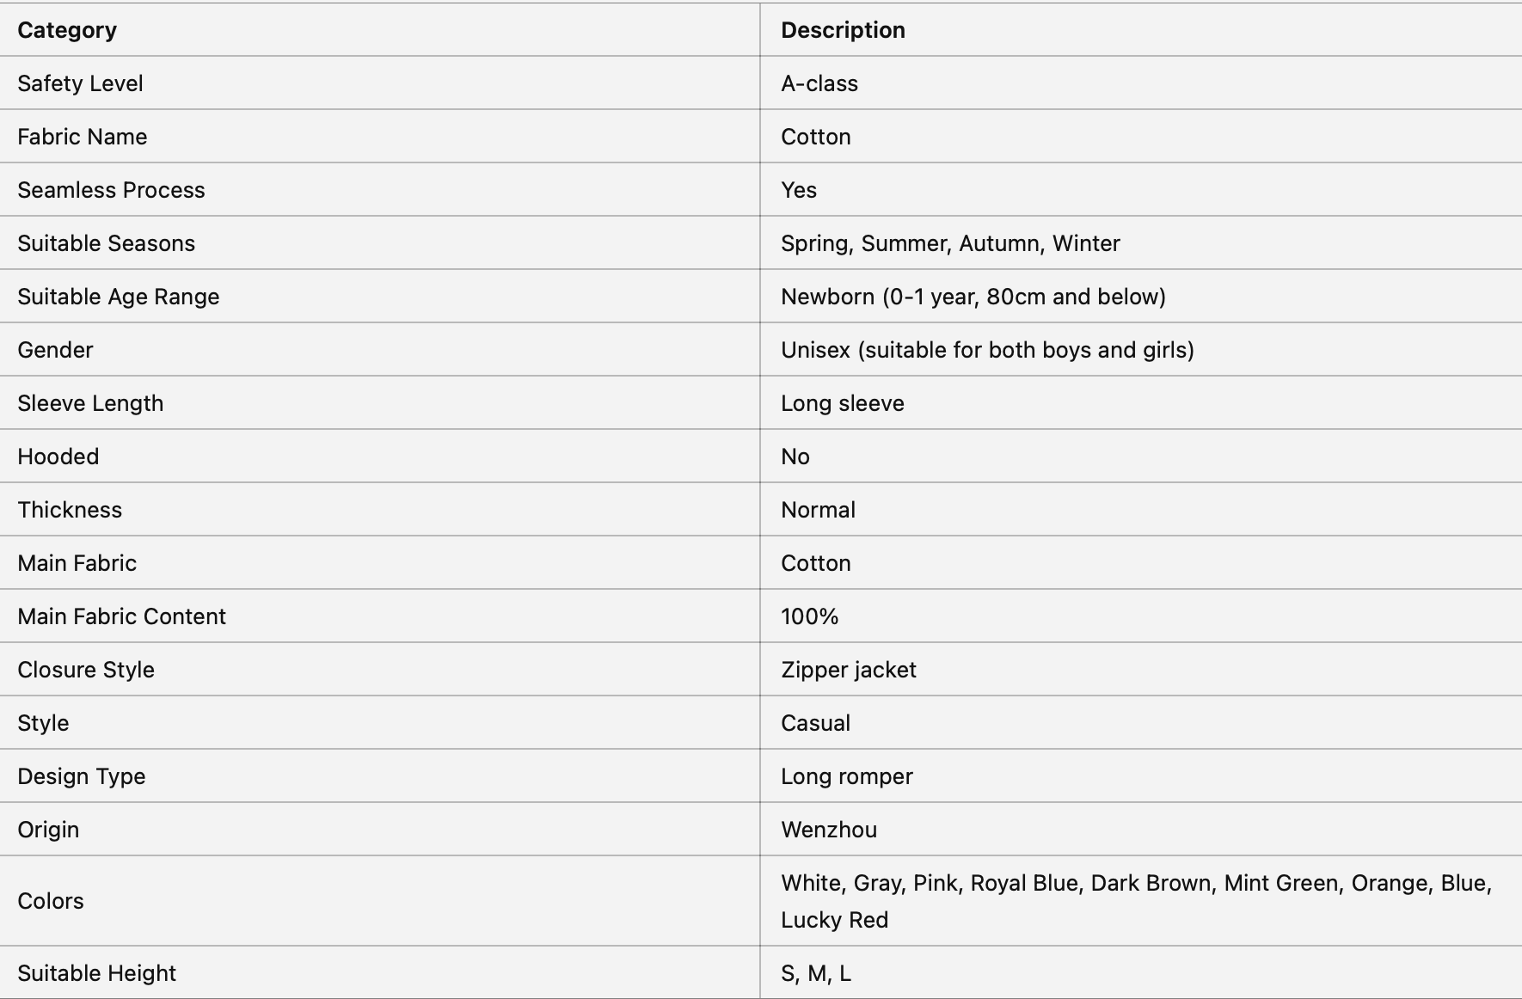Click the A-class description cell
1522x999 pixels.
pos(819,83)
